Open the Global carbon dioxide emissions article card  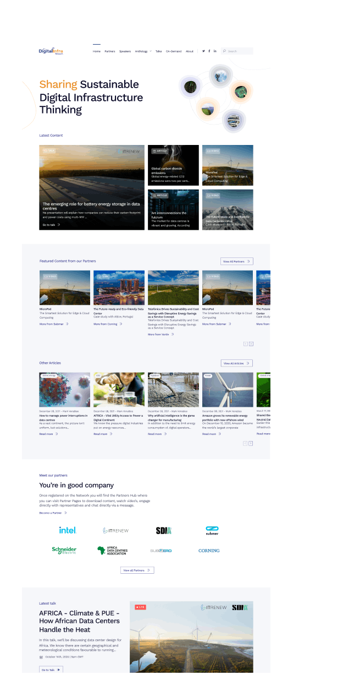[173, 165]
